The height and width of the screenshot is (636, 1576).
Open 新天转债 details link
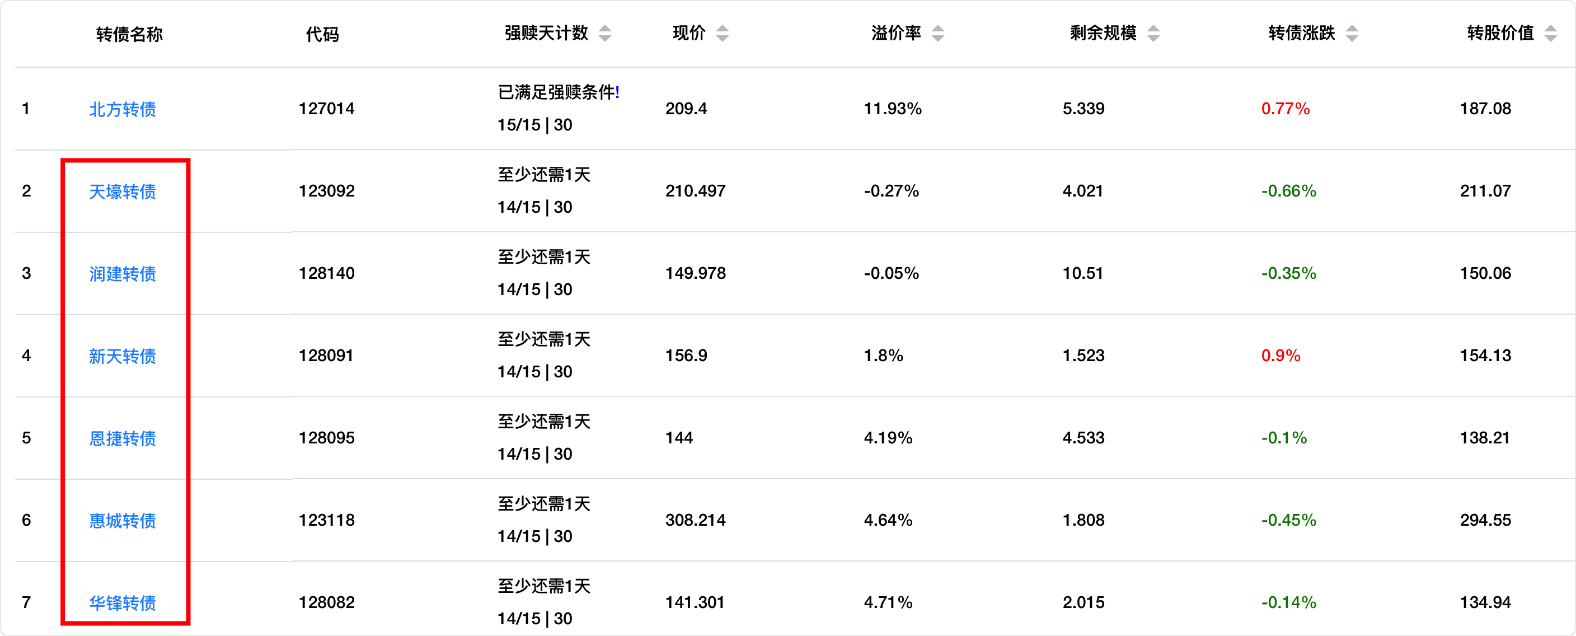coord(123,356)
